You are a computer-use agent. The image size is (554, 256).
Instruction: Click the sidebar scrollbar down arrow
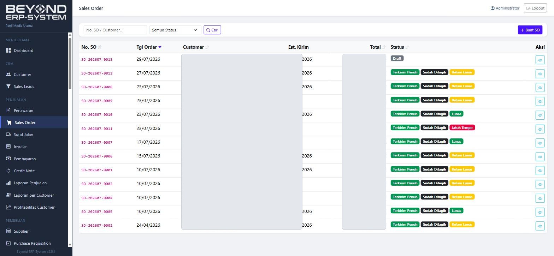(70, 244)
